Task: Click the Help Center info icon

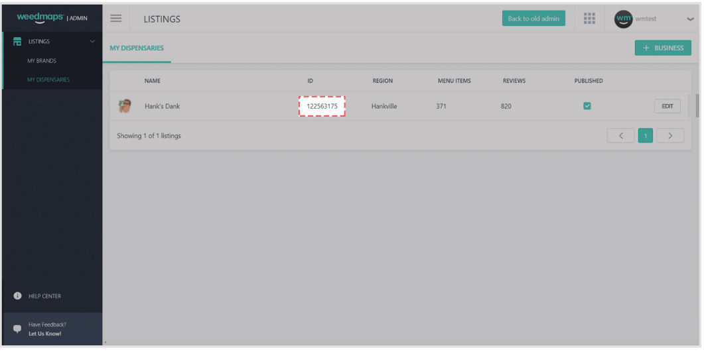Action: (17, 296)
